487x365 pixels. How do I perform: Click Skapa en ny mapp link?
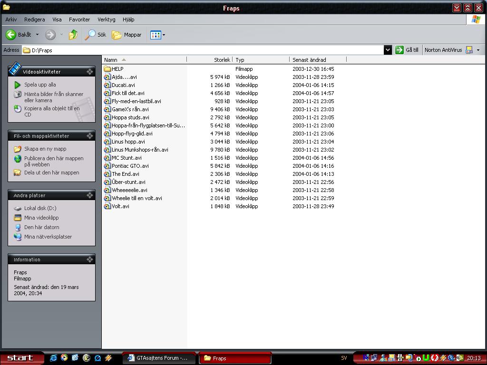(45, 149)
